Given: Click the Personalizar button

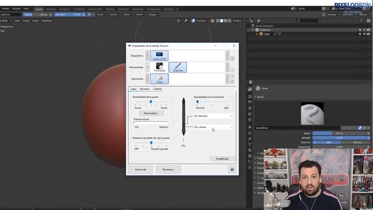Looking at the screenshot, I should (x=152, y=113).
